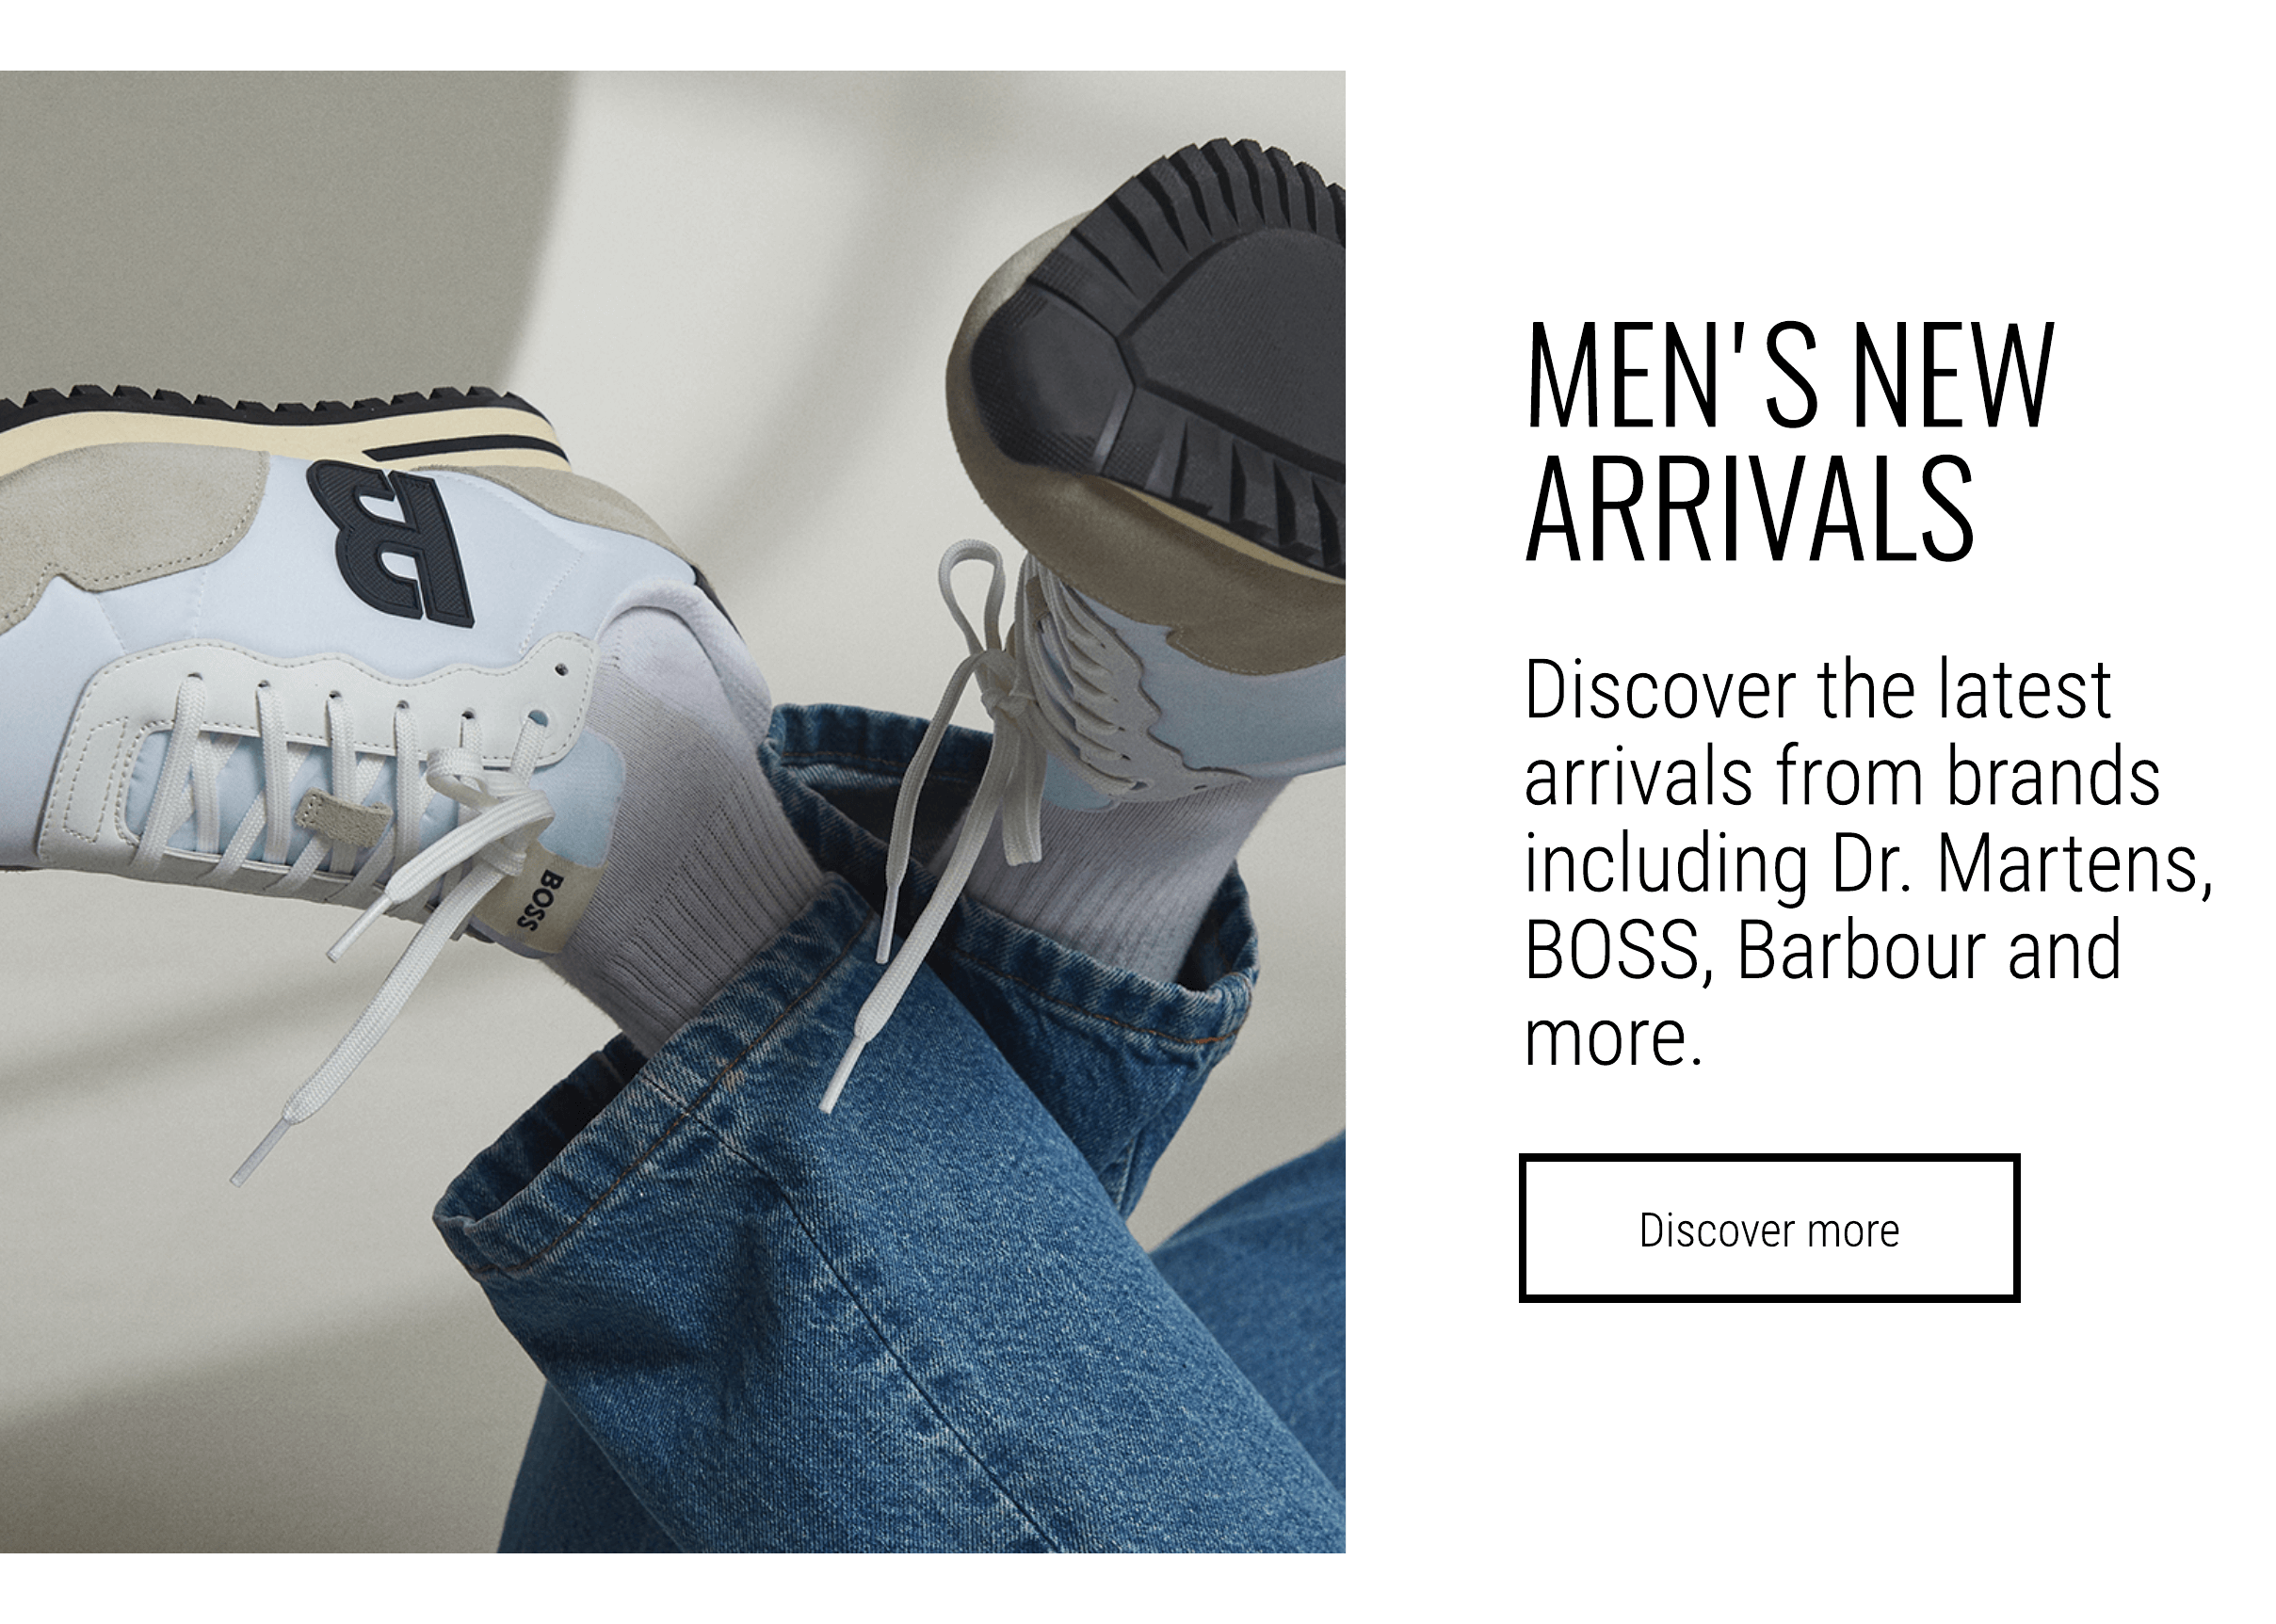Select the Discover the latest arrivals paragraph
This screenshot has width=2276, height=1624.
click(x=1868, y=863)
